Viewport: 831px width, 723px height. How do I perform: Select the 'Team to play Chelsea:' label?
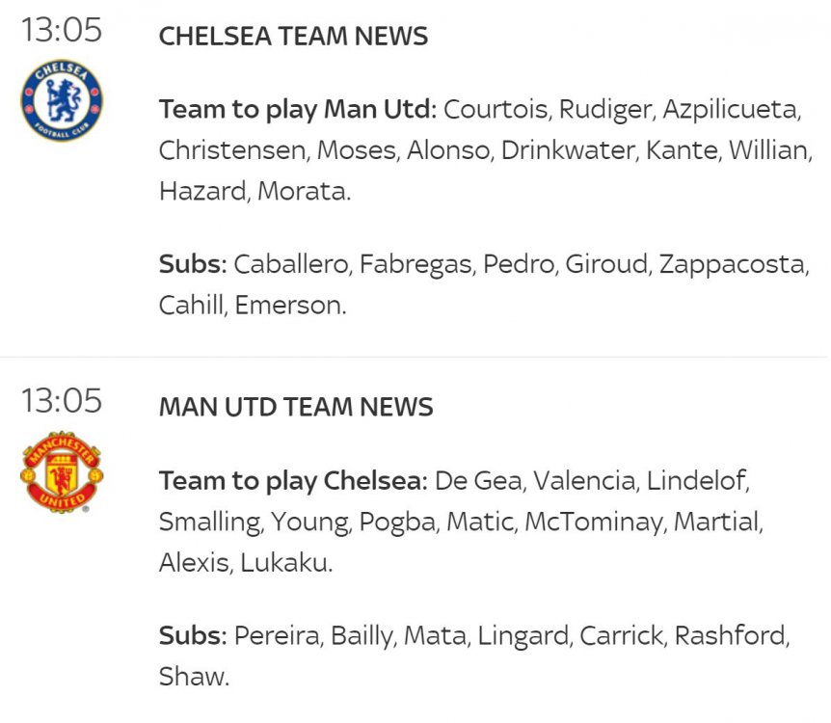[293, 481]
